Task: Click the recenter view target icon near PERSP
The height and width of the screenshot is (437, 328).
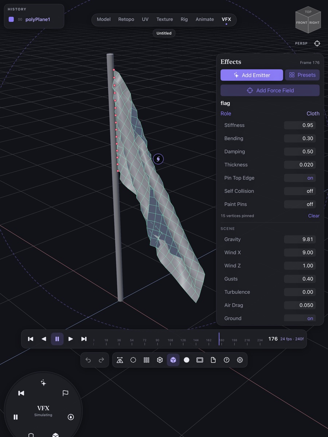Action: pos(317,43)
